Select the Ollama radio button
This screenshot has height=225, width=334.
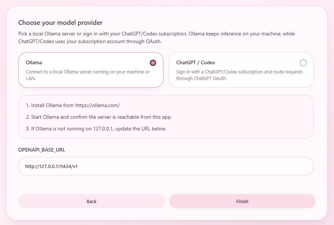coord(153,62)
